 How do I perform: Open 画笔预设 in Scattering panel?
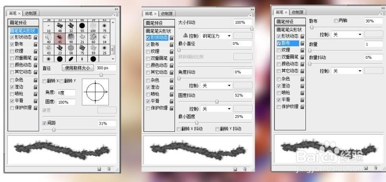(x=290, y=21)
